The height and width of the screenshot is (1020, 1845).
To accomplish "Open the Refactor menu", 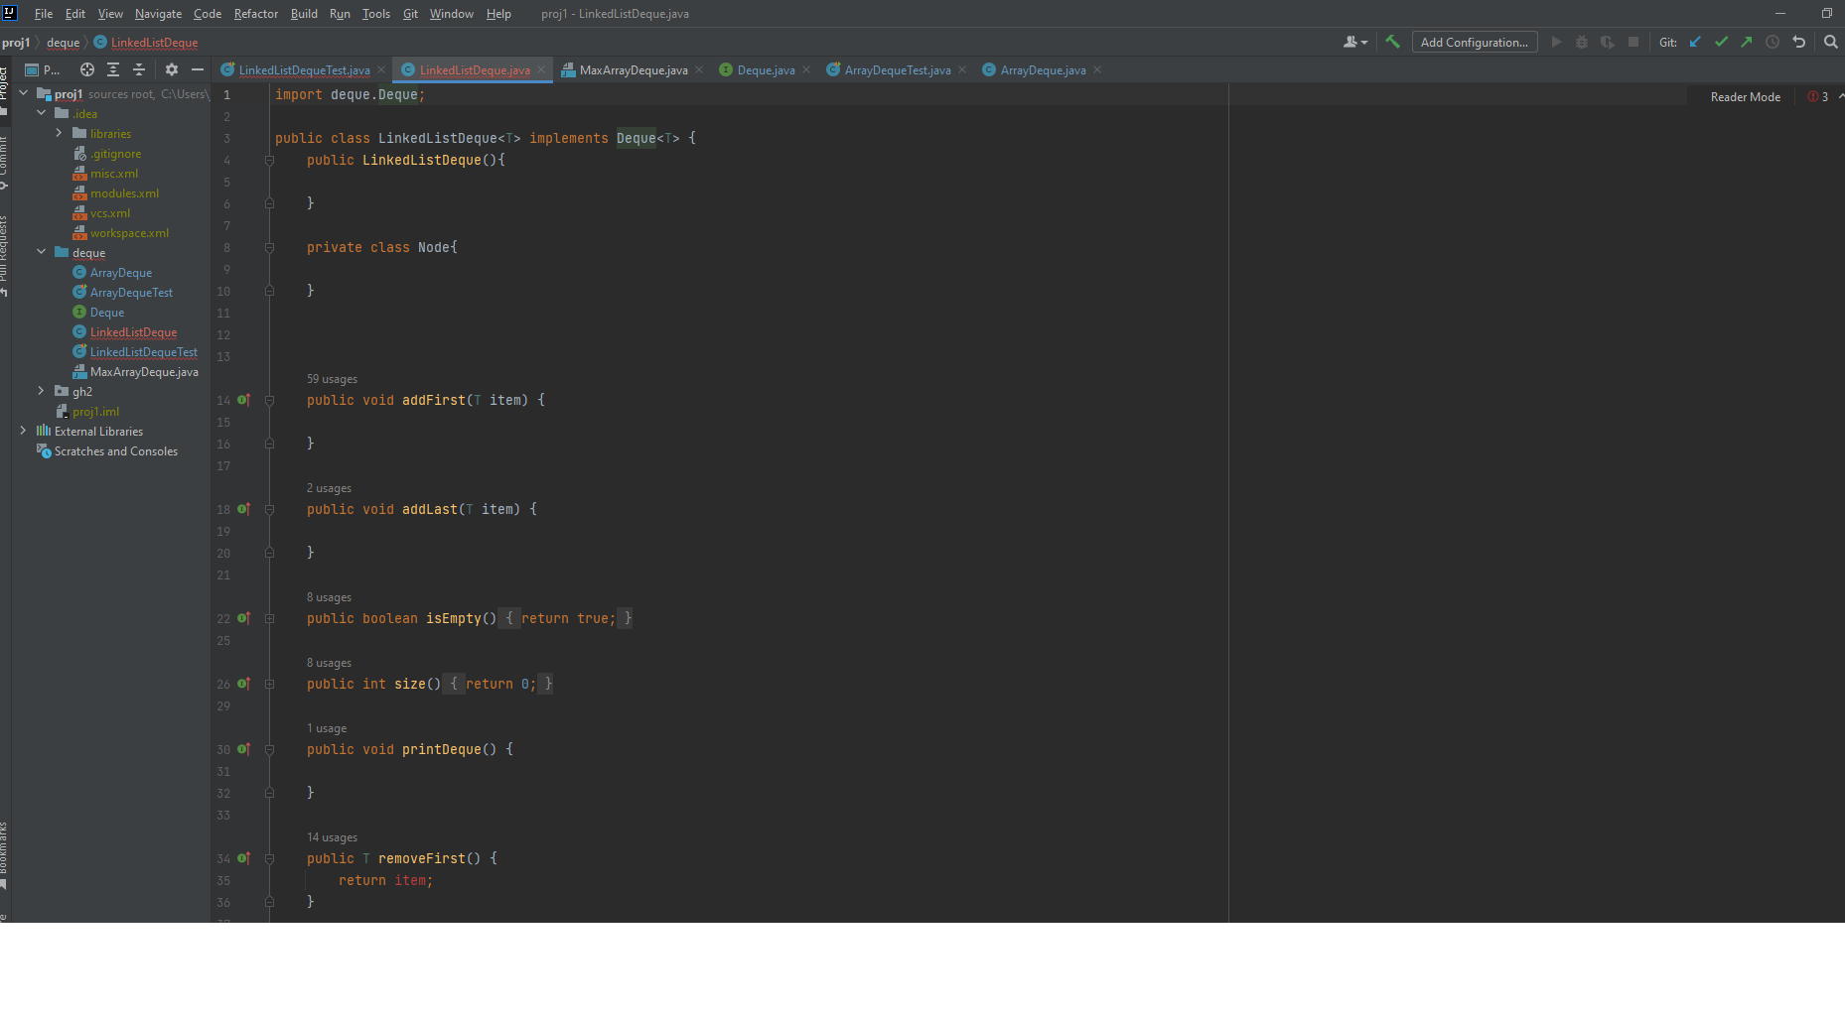I will click(255, 14).
